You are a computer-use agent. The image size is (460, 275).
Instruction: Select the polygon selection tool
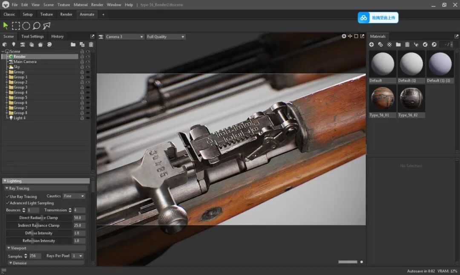coord(47,26)
